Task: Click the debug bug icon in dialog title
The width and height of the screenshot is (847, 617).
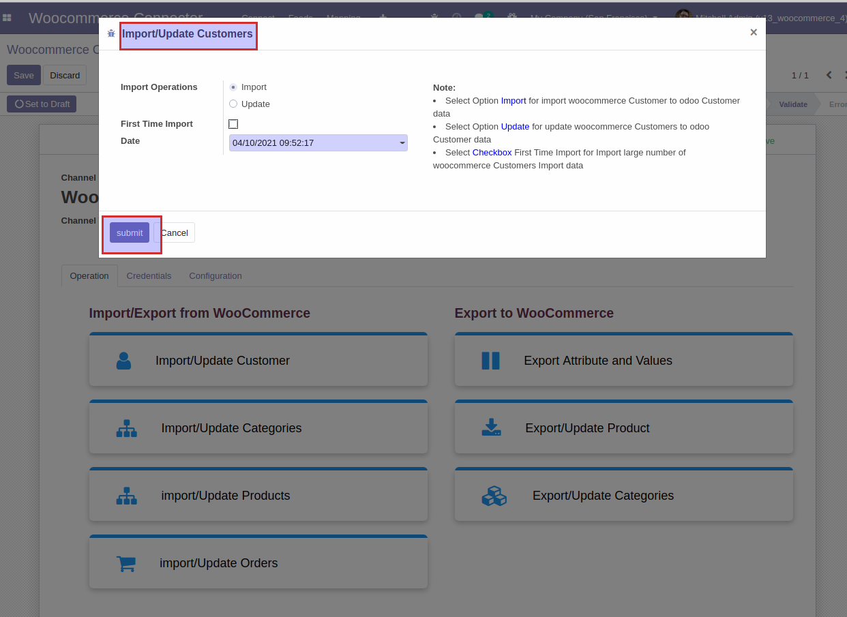Action: (111, 33)
